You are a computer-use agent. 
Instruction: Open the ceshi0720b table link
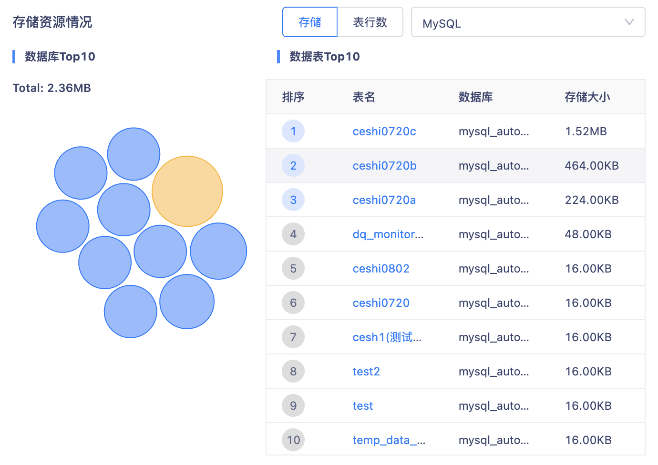pos(384,166)
